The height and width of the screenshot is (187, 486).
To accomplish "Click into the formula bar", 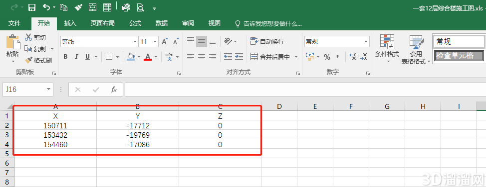I will (x=305, y=90).
